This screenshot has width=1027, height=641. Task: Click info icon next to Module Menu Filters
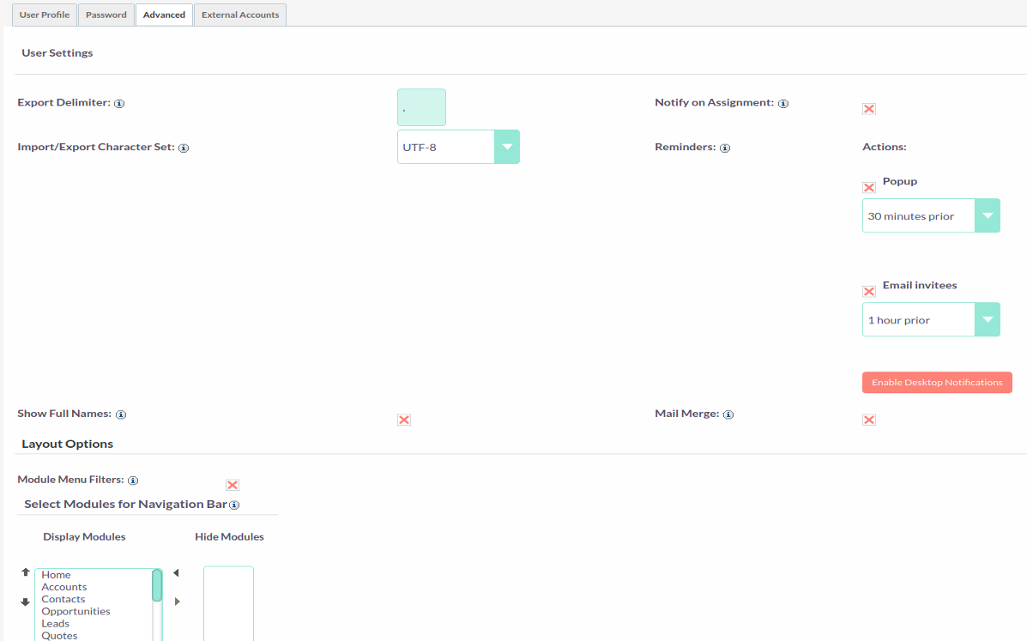tap(133, 481)
